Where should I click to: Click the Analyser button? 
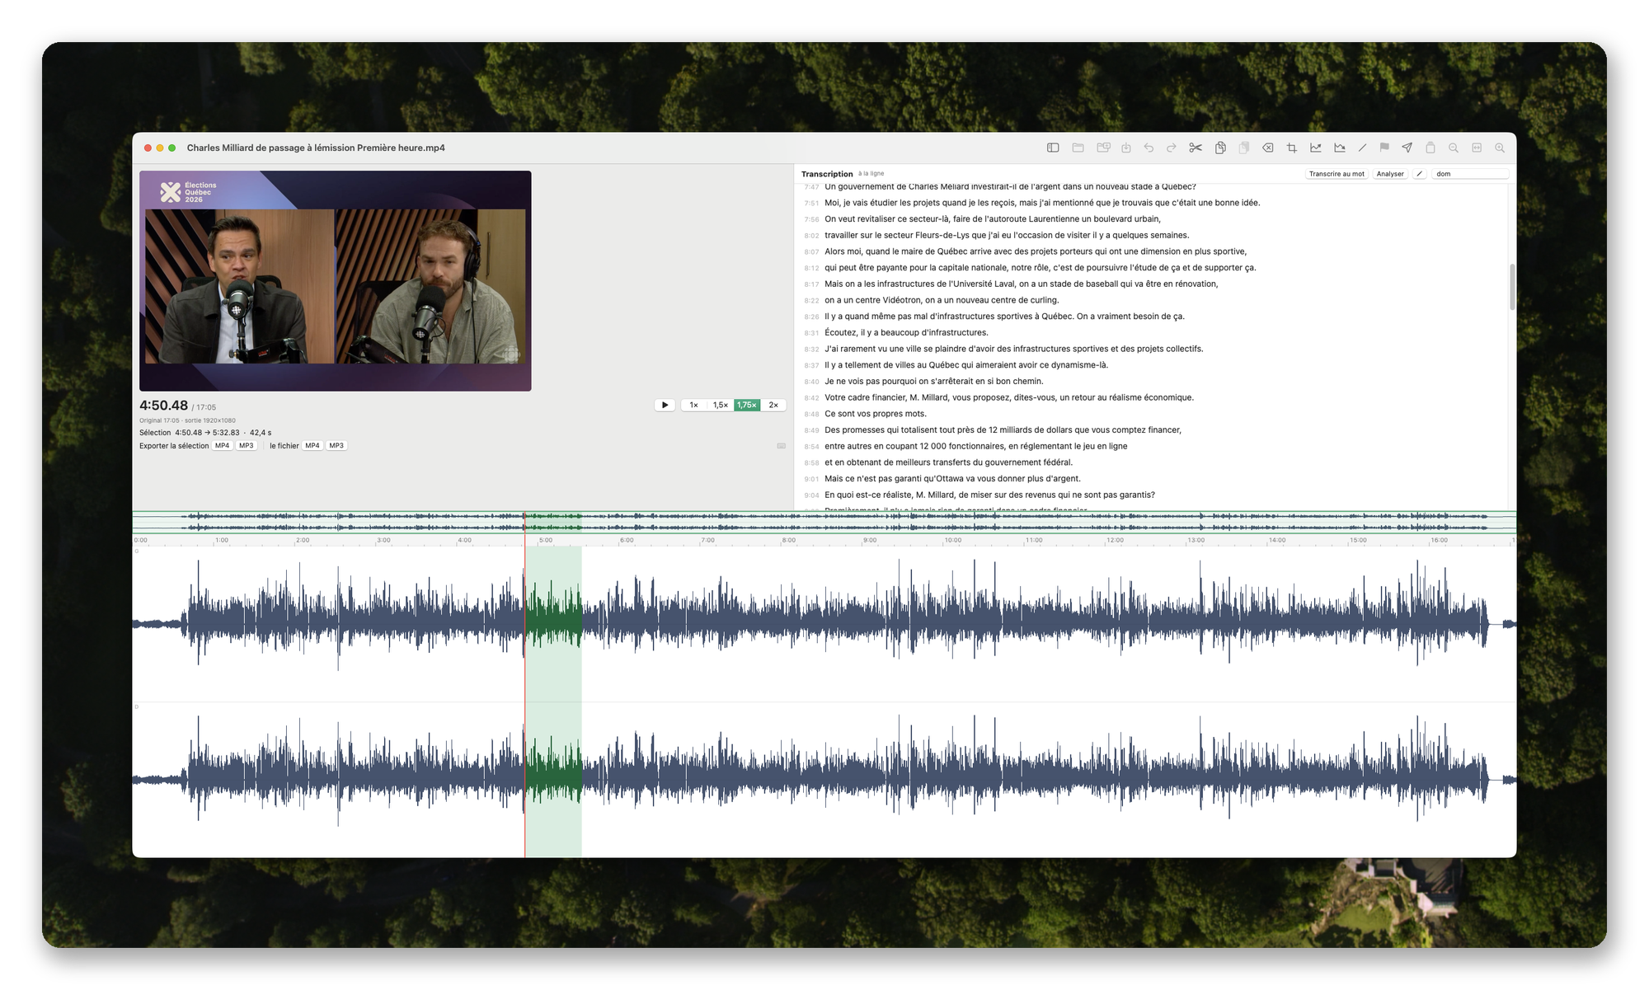coord(1390,174)
